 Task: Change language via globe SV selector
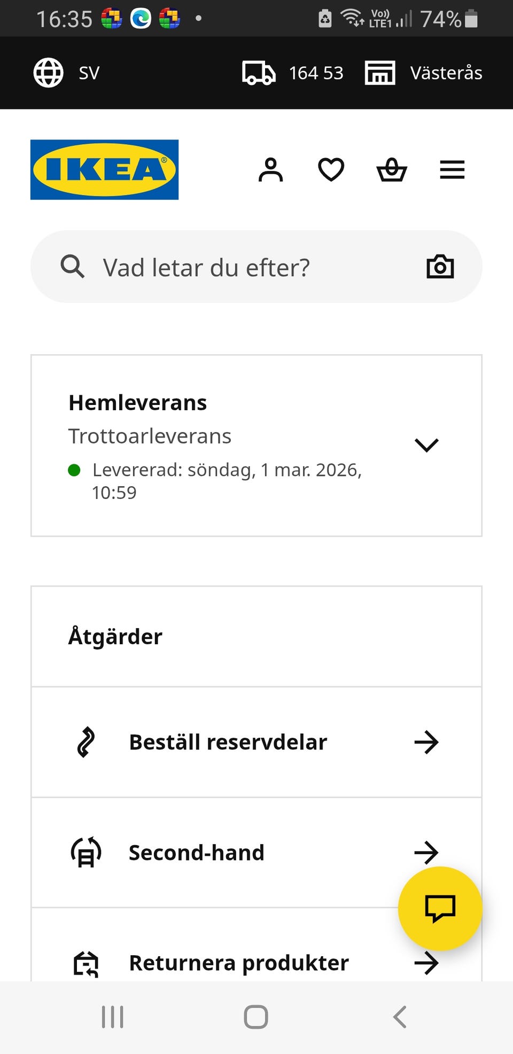pyautogui.click(x=67, y=73)
